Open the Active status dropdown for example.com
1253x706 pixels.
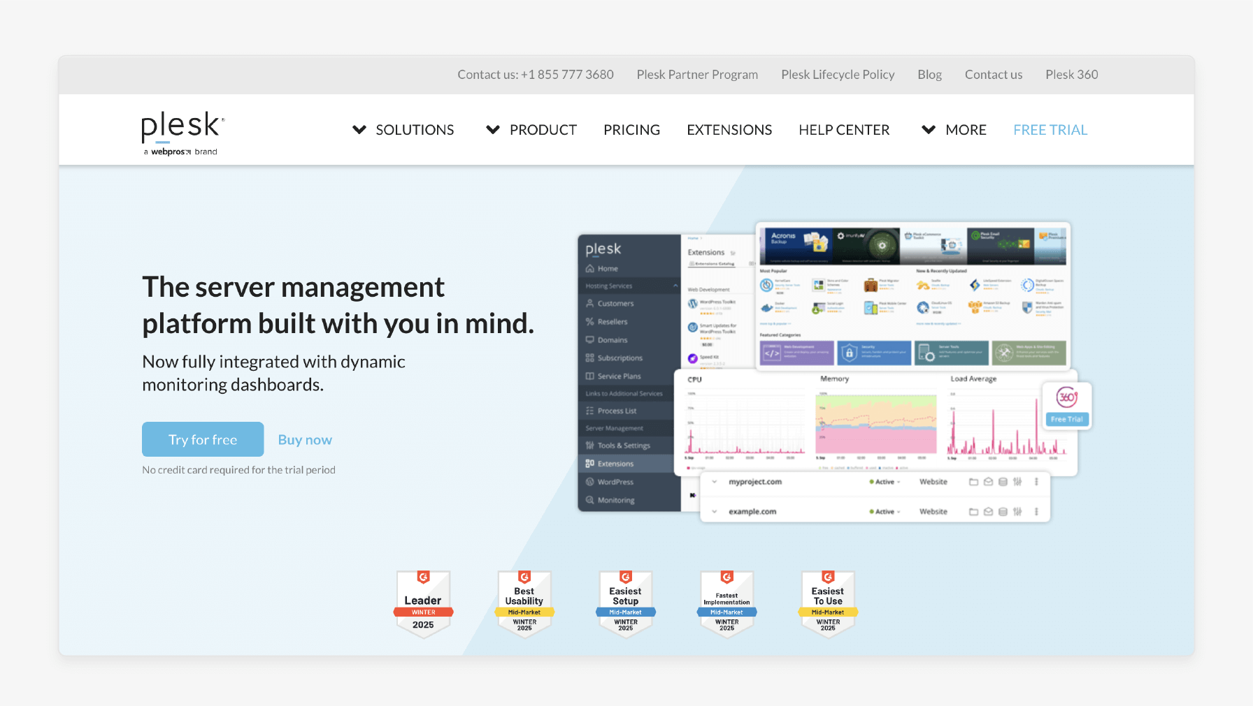(x=885, y=512)
